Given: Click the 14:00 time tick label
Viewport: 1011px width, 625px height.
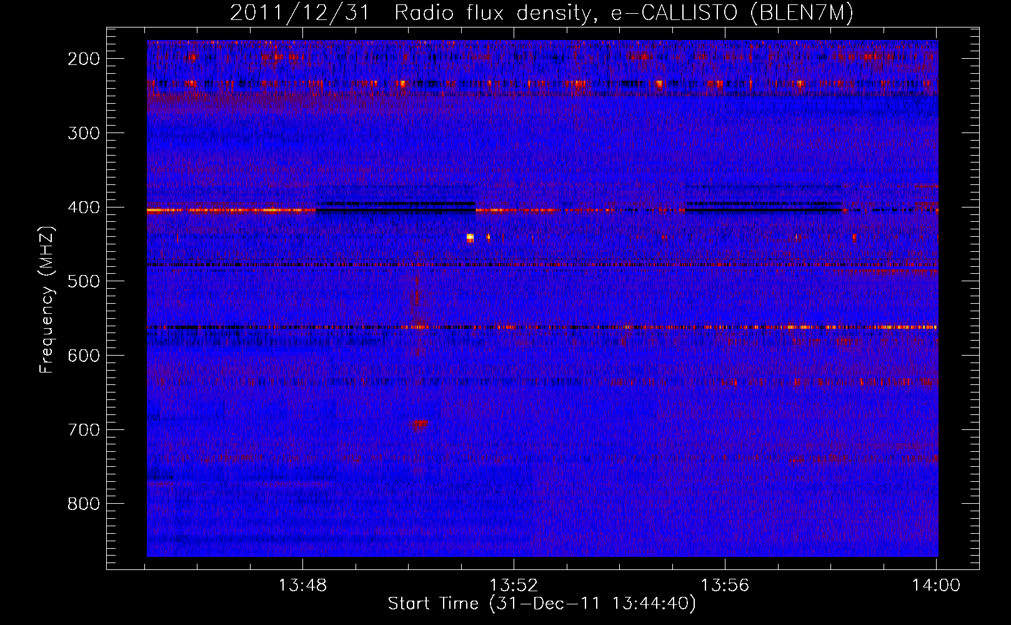Looking at the screenshot, I should pyautogui.click(x=936, y=586).
